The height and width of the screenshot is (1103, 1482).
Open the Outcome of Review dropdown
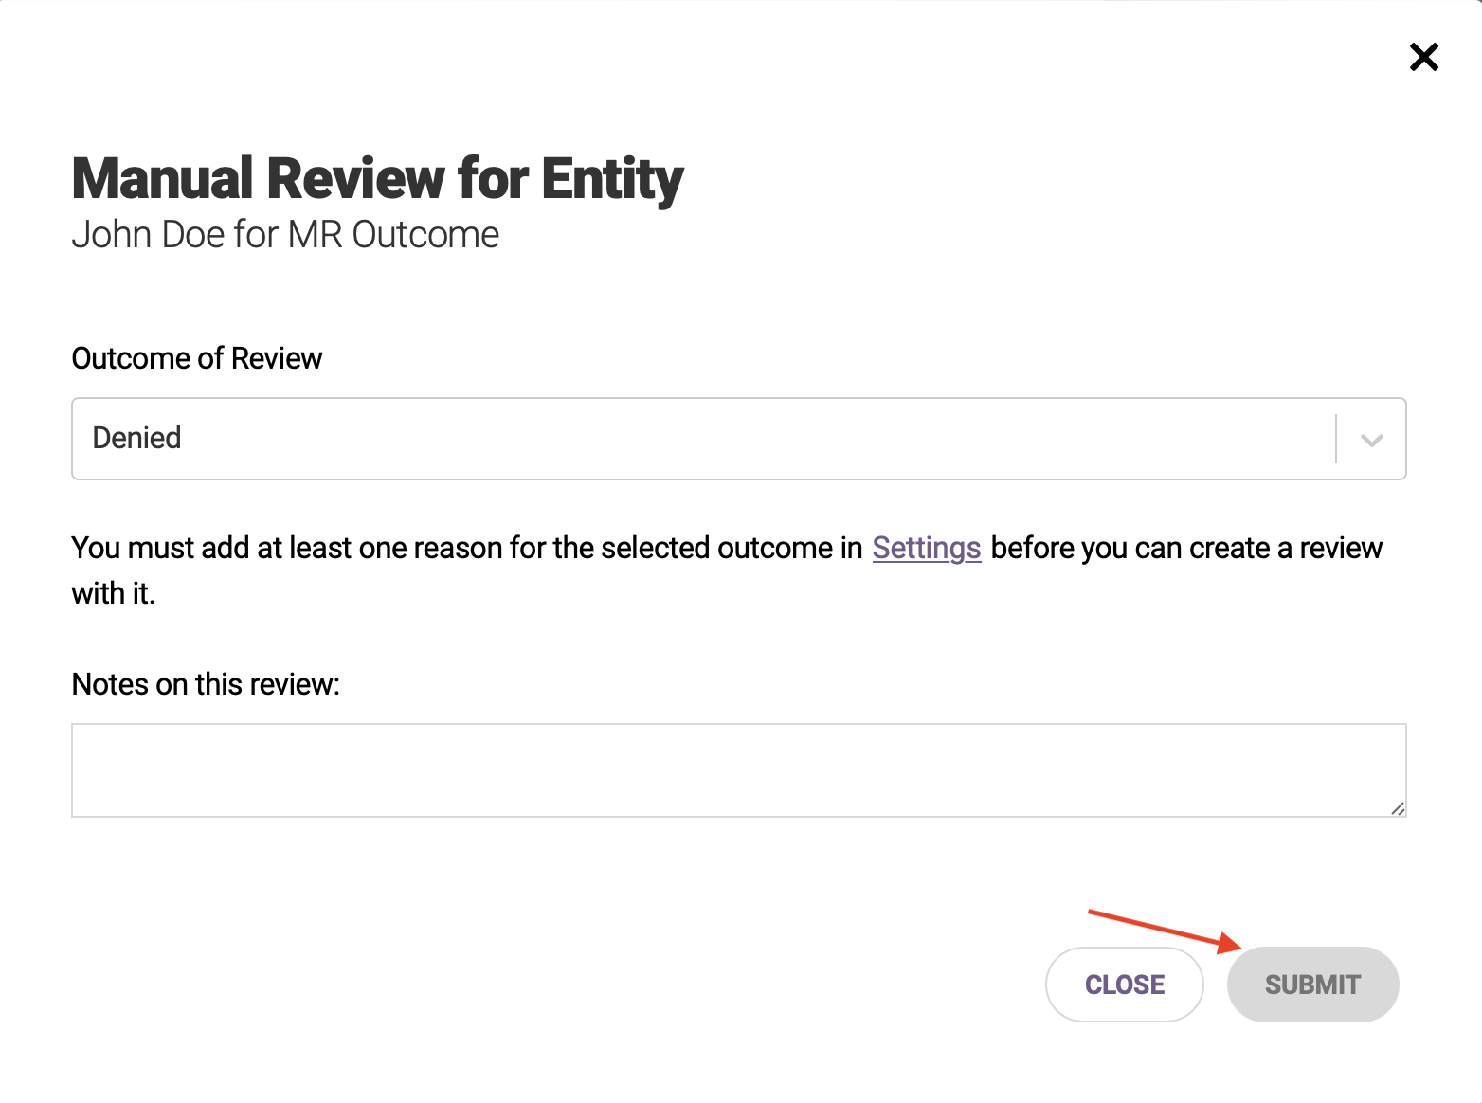pyautogui.click(x=739, y=439)
